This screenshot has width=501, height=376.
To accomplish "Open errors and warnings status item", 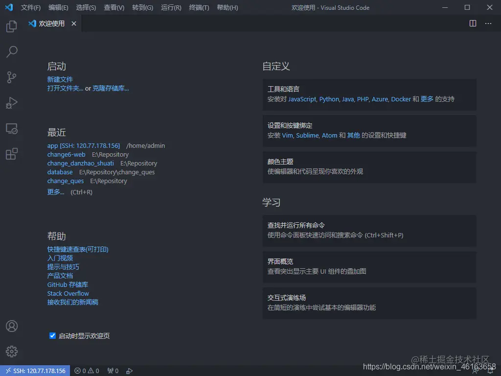I will [x=87, y=371].
